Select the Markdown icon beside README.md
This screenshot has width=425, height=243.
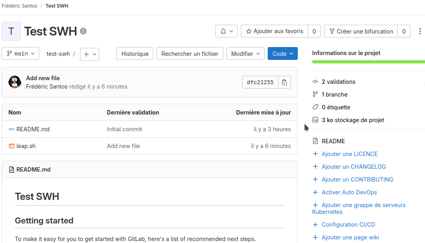(x=11, y=129)
